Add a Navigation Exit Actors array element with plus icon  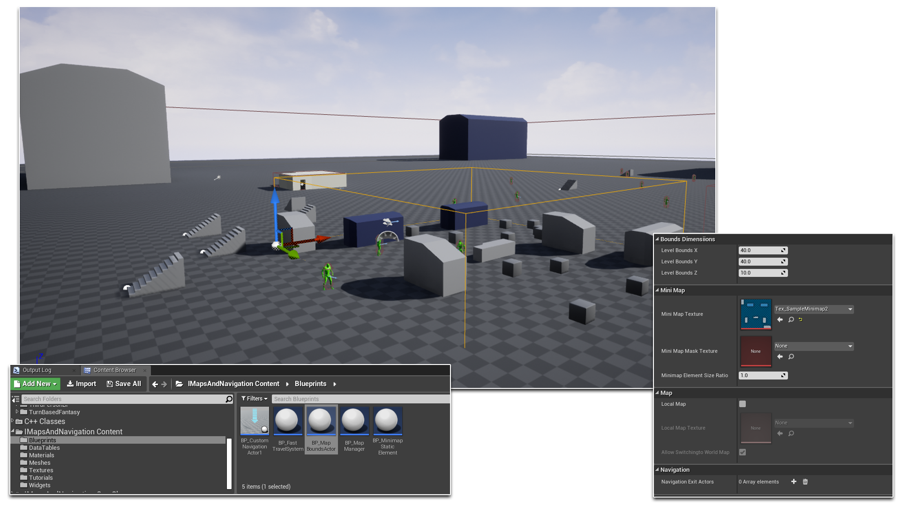point(794,482)
